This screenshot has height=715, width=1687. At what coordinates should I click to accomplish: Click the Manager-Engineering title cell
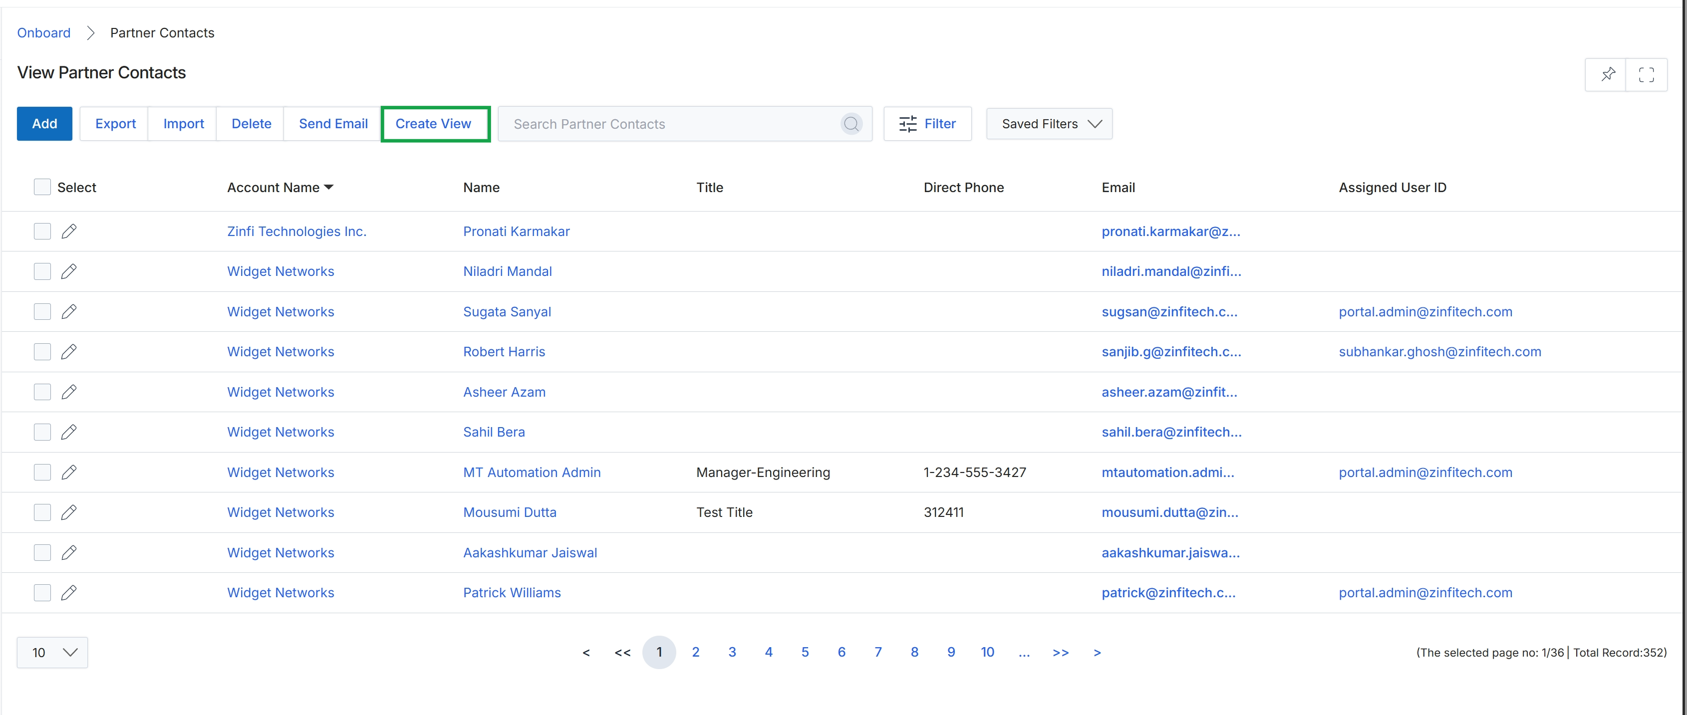pyautogui.click(x=763, y=472)
